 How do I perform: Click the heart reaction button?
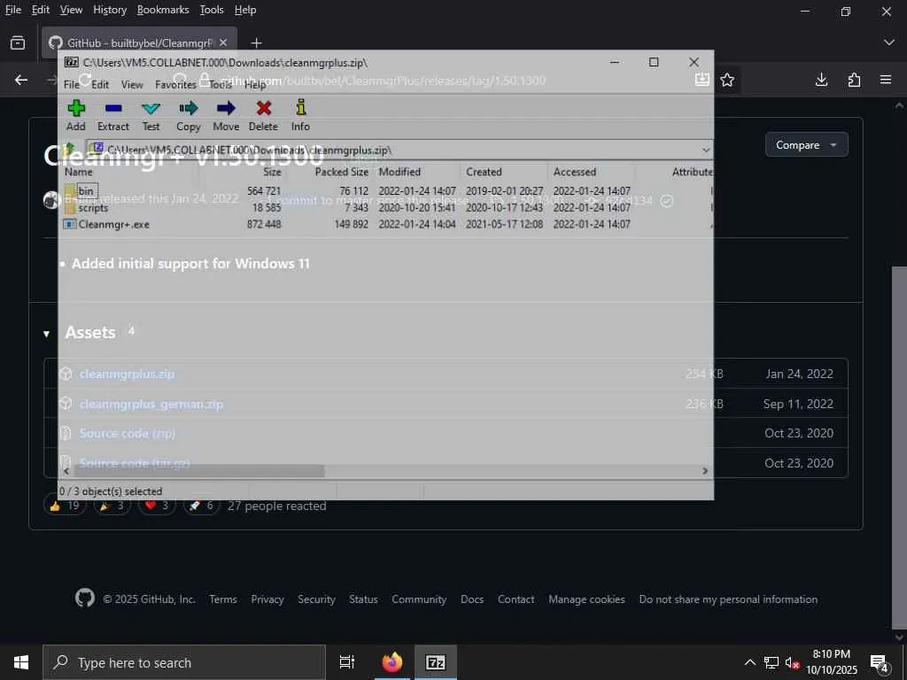(157, 506)
